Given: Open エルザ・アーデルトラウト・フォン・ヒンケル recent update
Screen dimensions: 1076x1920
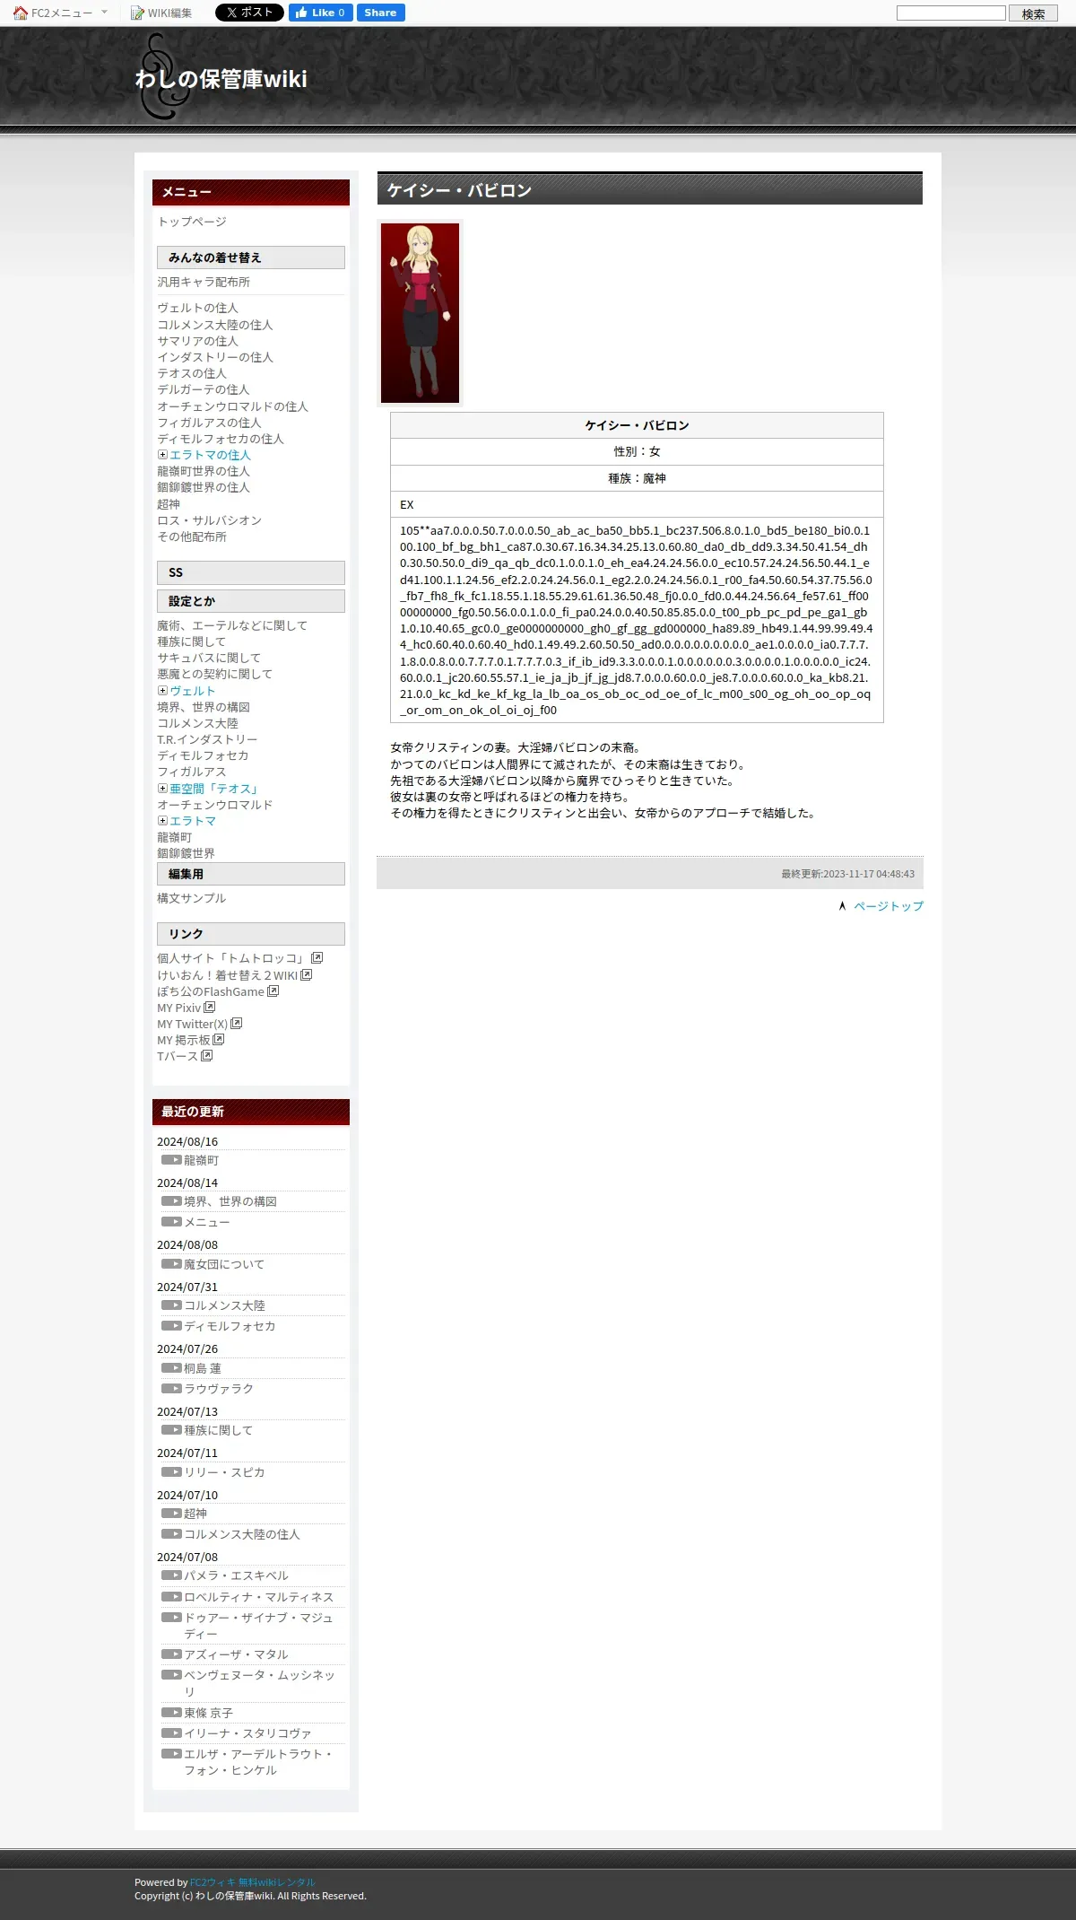Looking at the screenshot, I should coord(258,1762).
